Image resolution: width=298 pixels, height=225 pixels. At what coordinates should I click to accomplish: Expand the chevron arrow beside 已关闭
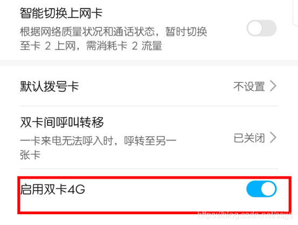(273, 137)
